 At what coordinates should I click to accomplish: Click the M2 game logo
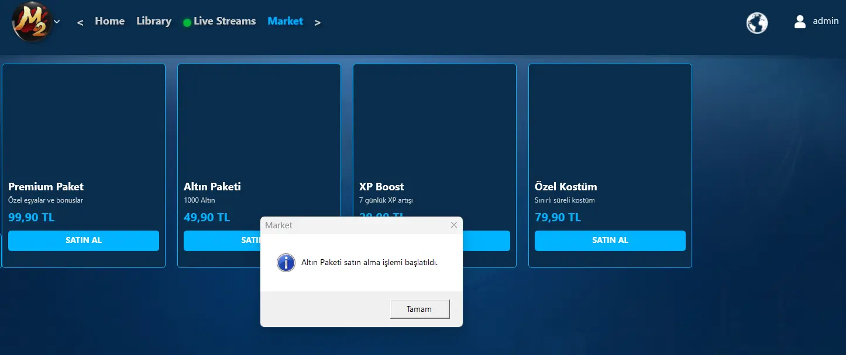tap(31, 22)
